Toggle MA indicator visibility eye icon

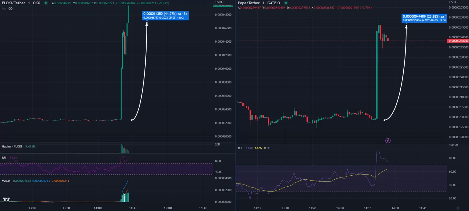coord(10,9)
